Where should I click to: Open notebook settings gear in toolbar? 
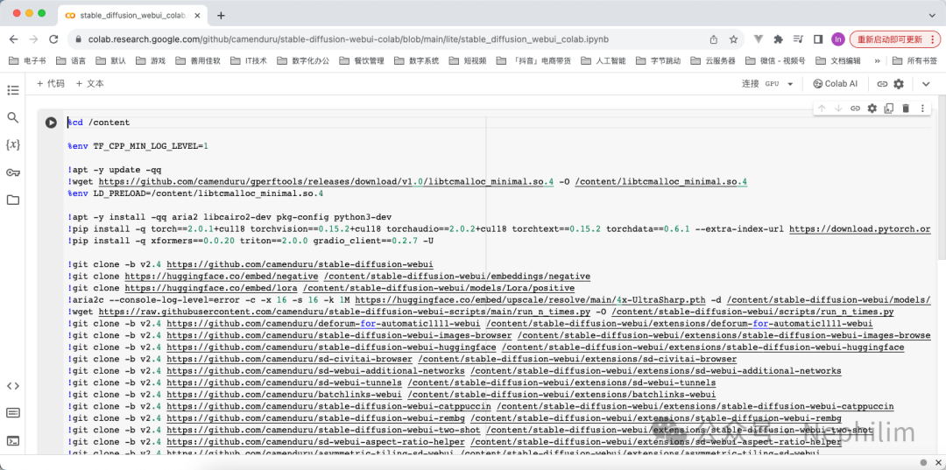[899, 84]
